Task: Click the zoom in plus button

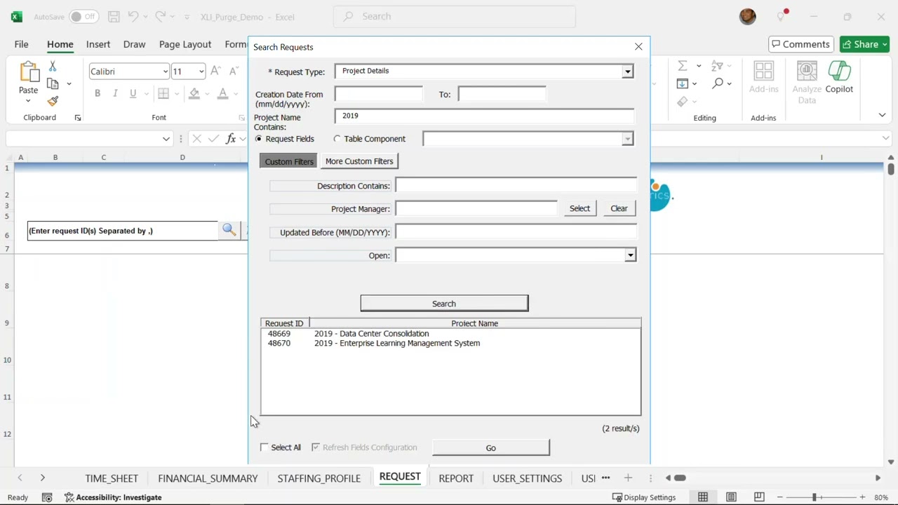Action: point(862,497)
